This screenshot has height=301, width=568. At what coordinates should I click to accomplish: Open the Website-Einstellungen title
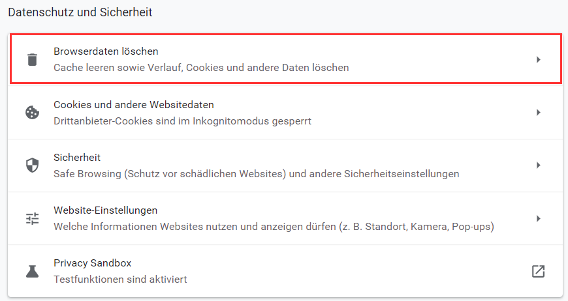(105, 210)
